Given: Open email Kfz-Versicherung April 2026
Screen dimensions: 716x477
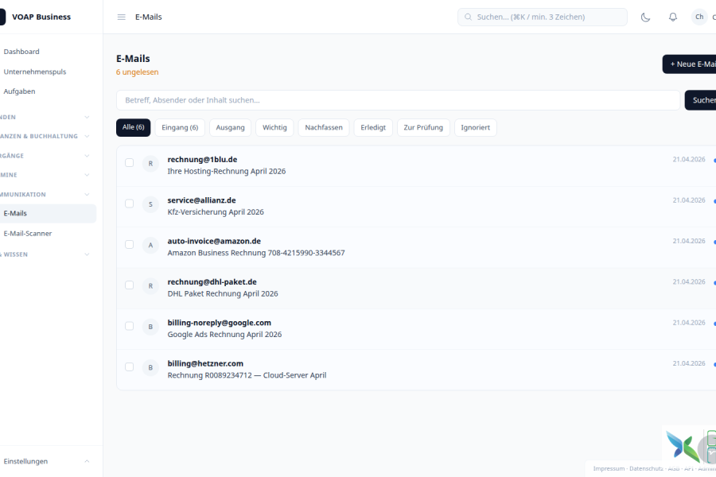Looking at the screenshot, I should coord(216,211).
